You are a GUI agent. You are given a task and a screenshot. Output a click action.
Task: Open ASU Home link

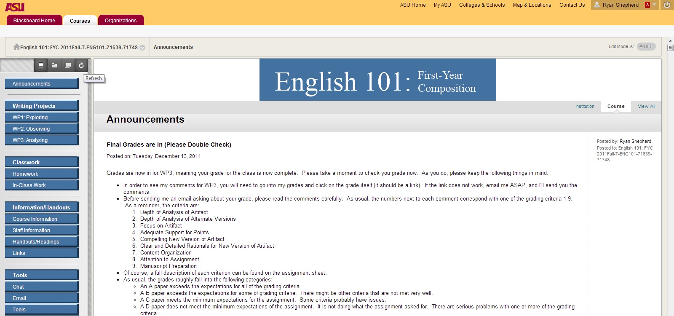[x=413, y=5]
